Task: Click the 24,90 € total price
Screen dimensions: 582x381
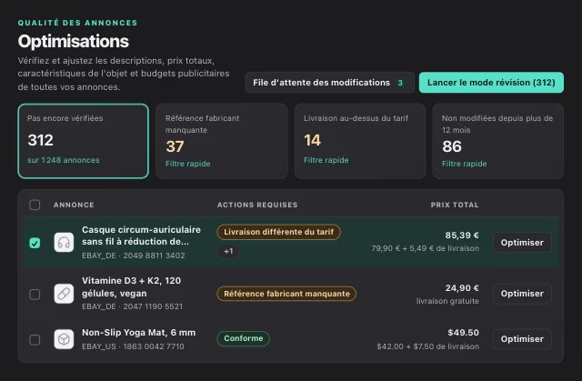Action: 462,288
